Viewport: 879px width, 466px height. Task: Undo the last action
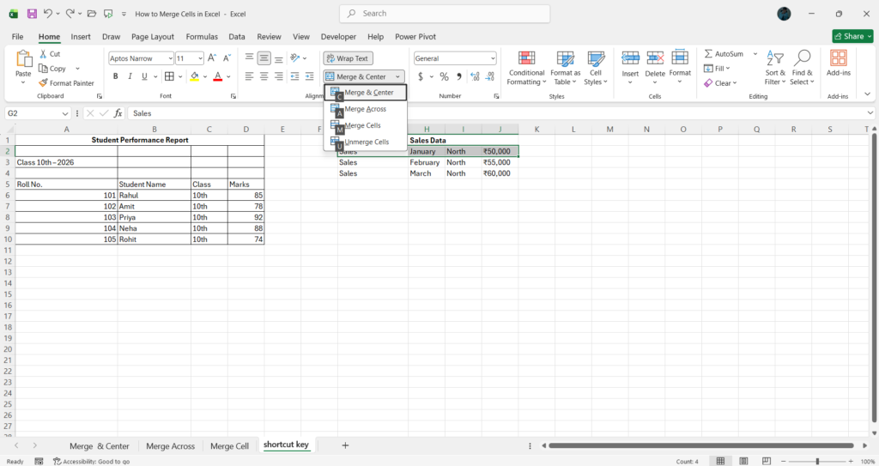pyautogui.click(x=48, y=14)
